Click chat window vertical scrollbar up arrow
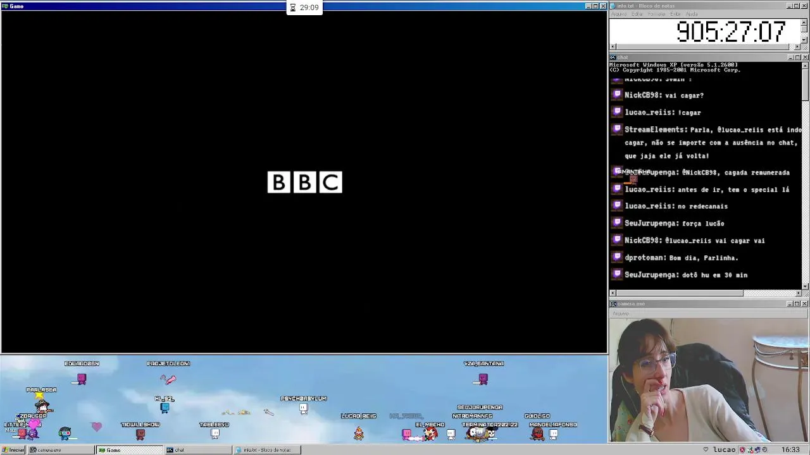The height and width of the screenshot is (455, 810). coord(805,66)
